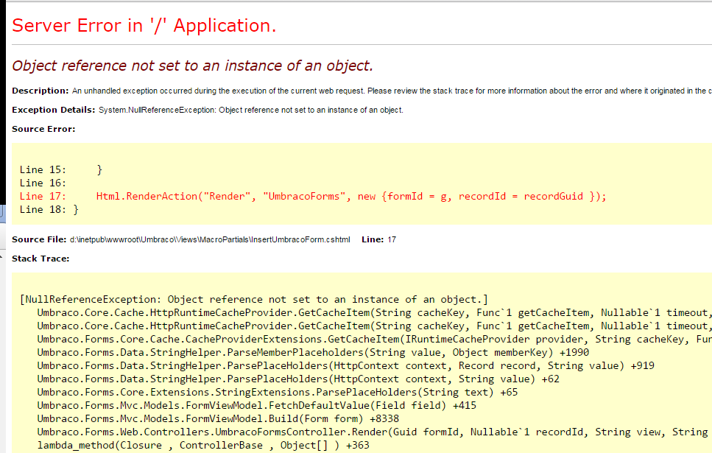Click source line 'Line 18: }'
712x453 pixels.
49,209
